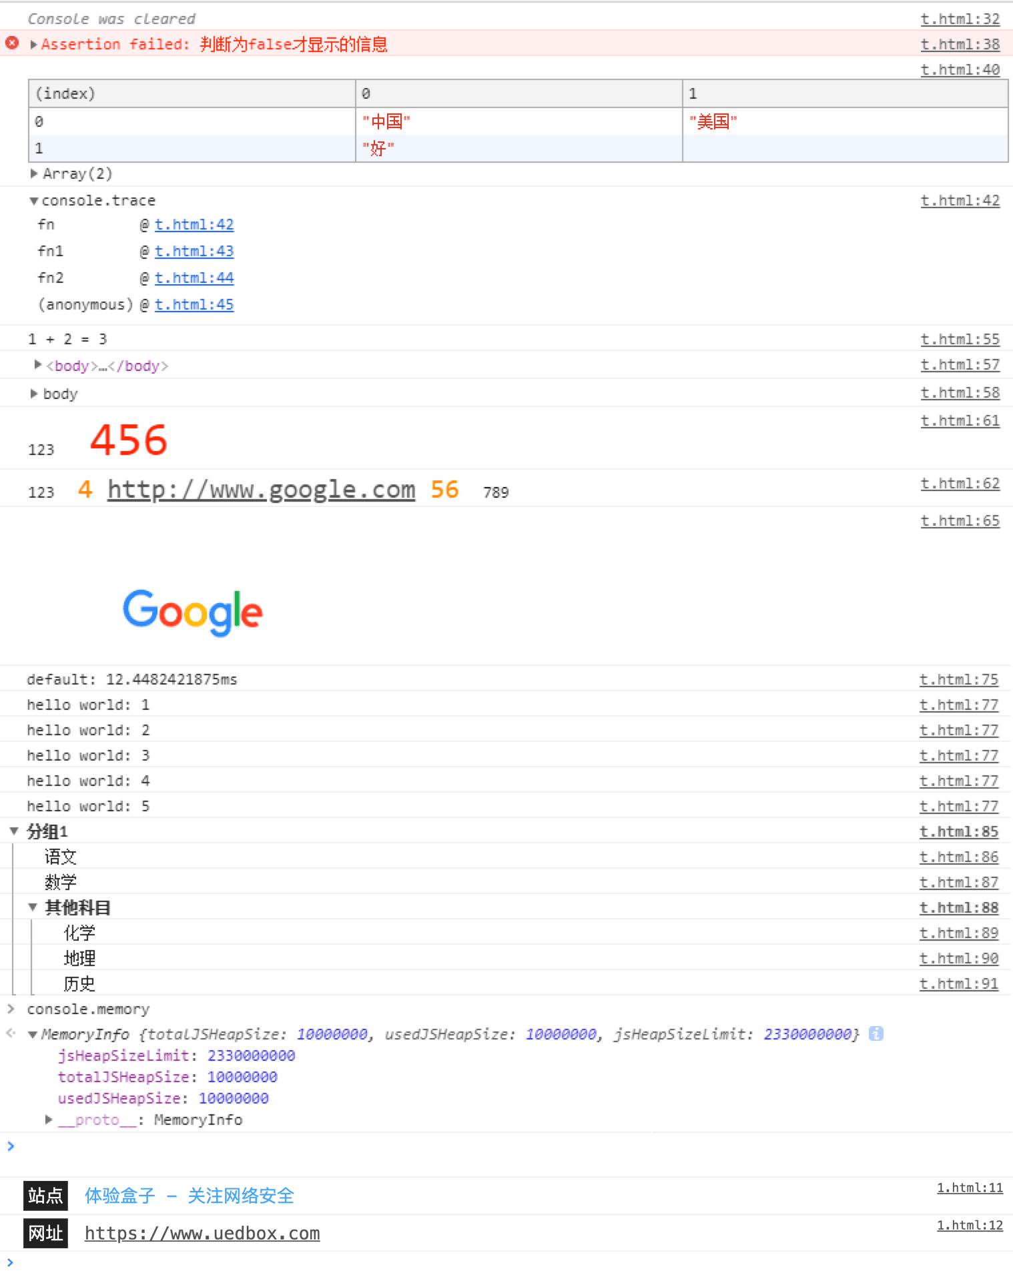Expand the Assertion failed message
The width and height of the screenshot is (1013, 1277).
pos(34,45)
